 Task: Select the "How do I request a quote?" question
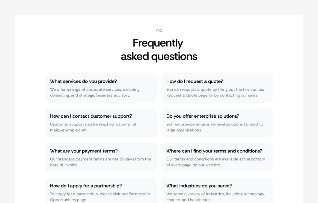click(x=195, y=81)
